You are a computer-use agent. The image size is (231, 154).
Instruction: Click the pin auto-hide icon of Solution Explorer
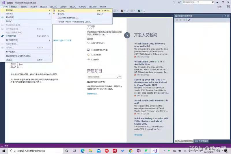225,16
